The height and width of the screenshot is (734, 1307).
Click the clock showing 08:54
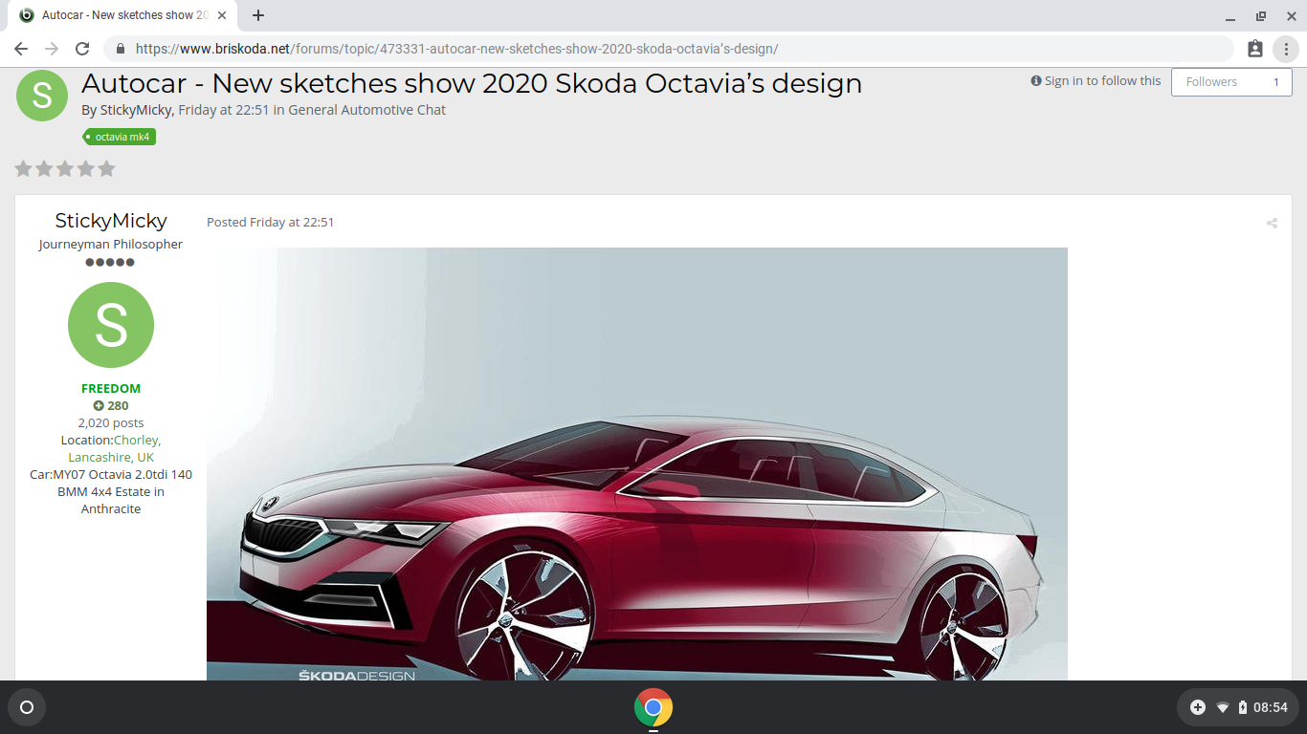(x=1271, y=707)
